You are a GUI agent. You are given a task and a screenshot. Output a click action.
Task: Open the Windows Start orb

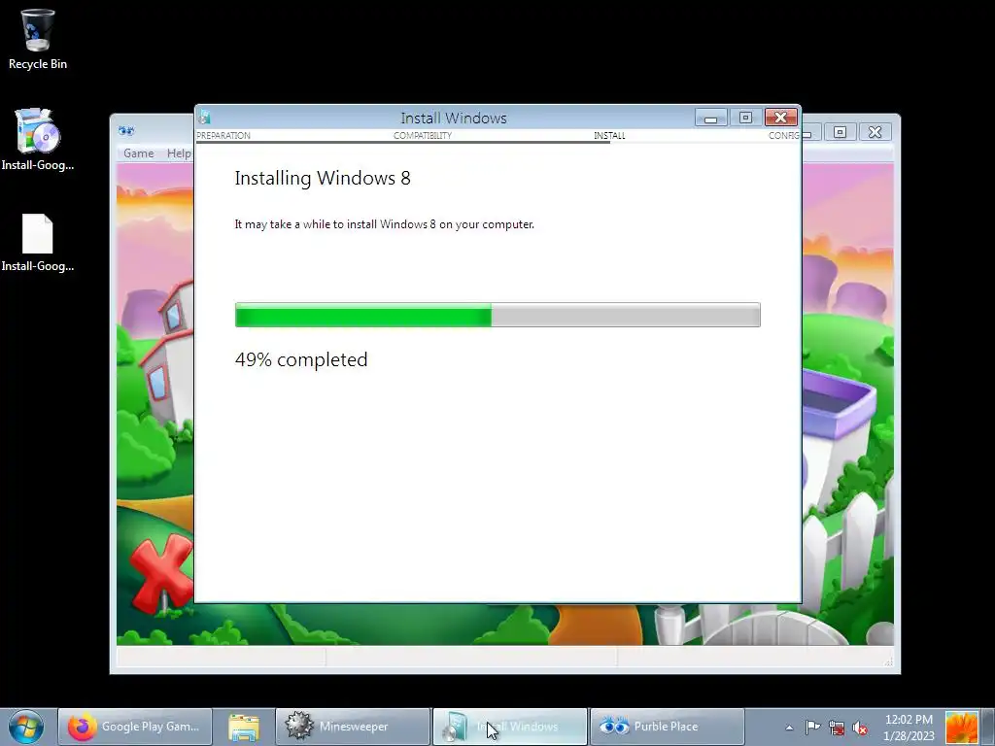click(26, 727)
